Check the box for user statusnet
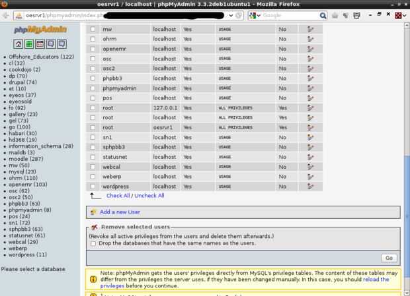410x296 pixels. click(x=93, y=157)
